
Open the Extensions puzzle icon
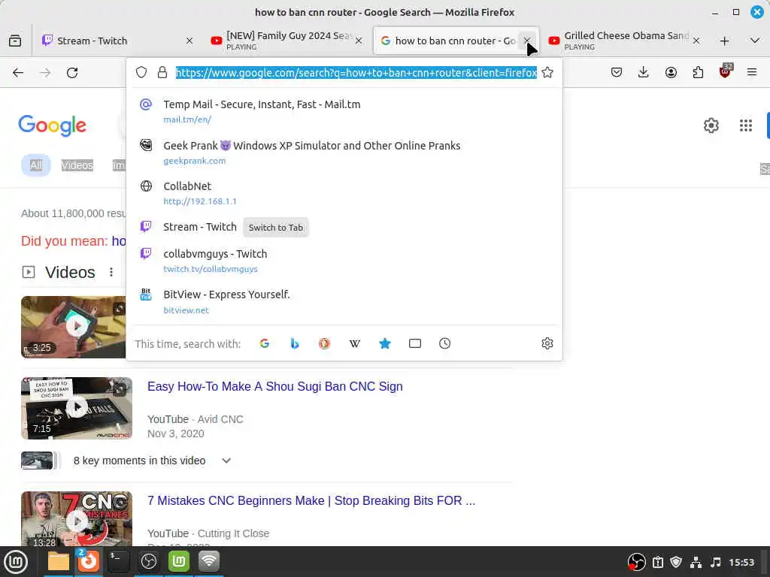point(698,73)
